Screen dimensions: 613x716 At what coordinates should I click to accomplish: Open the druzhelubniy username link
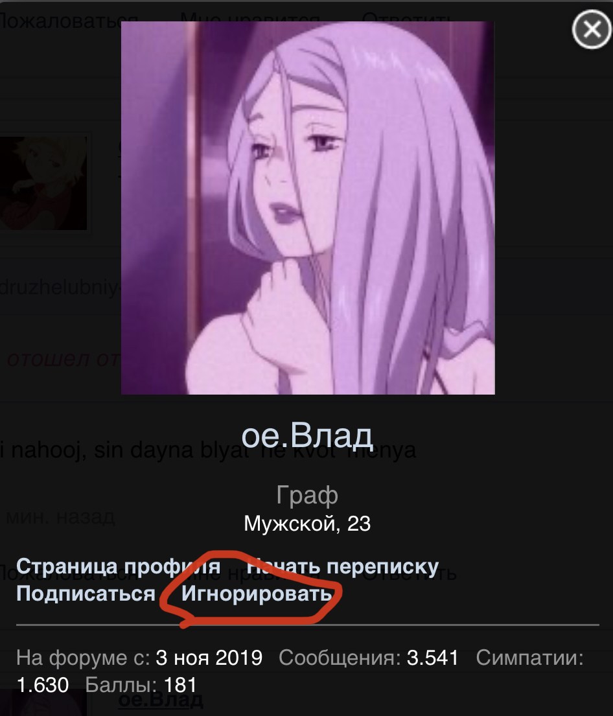[60, 288]
